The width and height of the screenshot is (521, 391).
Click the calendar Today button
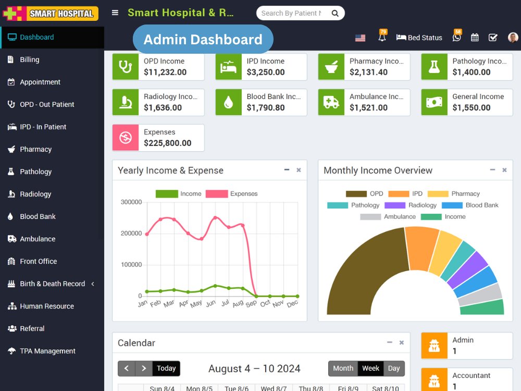tap(166, 369)
